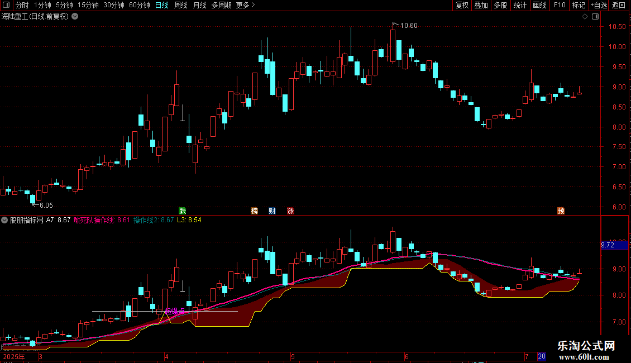Screen dimensions: 631x363
Task: Open the 多周期 multi-period view
Action: pos(221,5)
